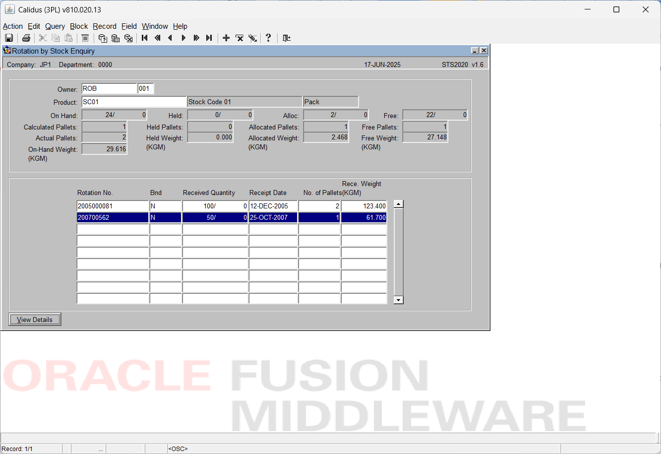The width and height of the screenshot is (661, 454).
Task: Click the owner suffix field 001
Action: tap(146, 89)
